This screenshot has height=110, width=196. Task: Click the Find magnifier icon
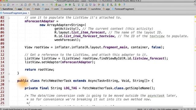tap(34, 5)
